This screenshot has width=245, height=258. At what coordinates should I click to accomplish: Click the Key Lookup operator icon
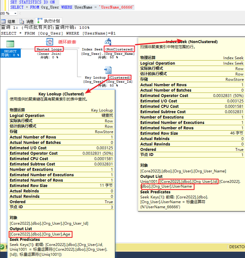[108, 70]
